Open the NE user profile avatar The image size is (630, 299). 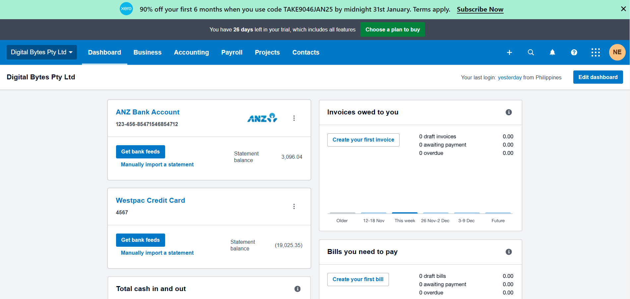pyautogui.click(x=617, y=52)
